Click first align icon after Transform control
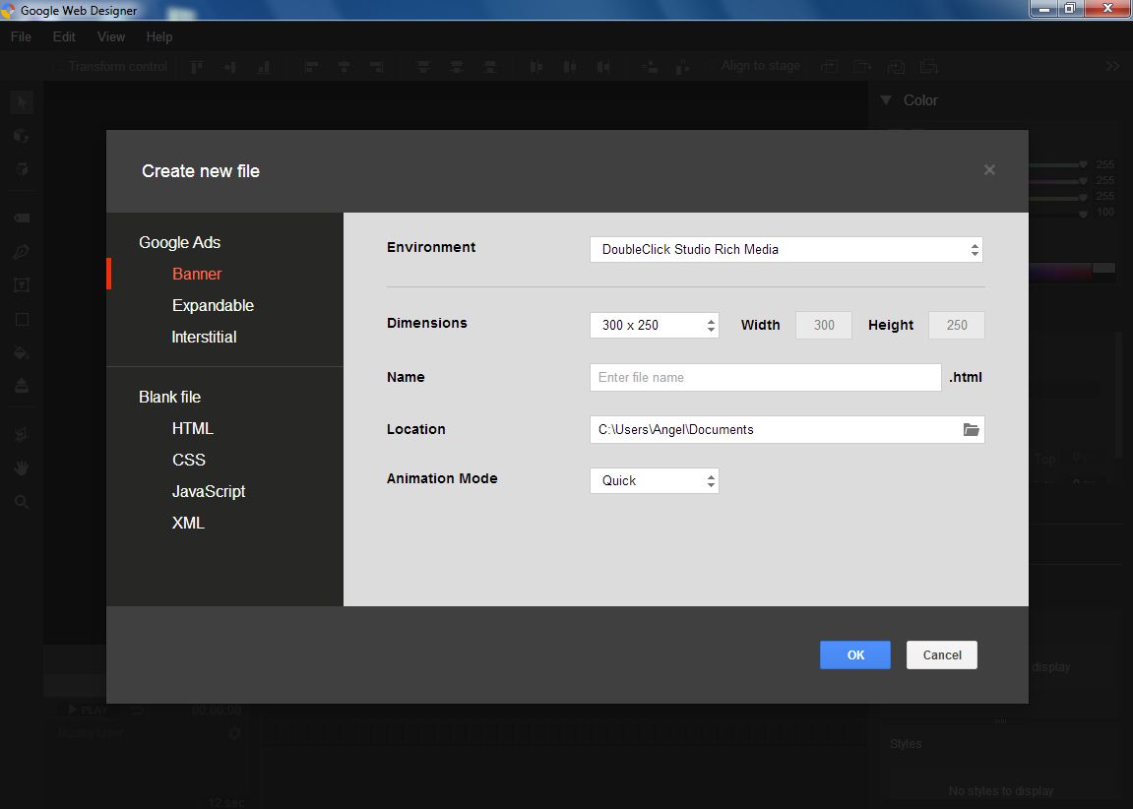This screenshot has height=809, width=1133. coord(197,67)
